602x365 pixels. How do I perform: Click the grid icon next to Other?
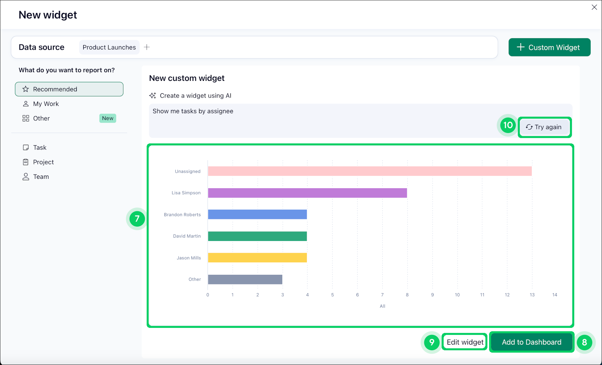click(26, 118)
